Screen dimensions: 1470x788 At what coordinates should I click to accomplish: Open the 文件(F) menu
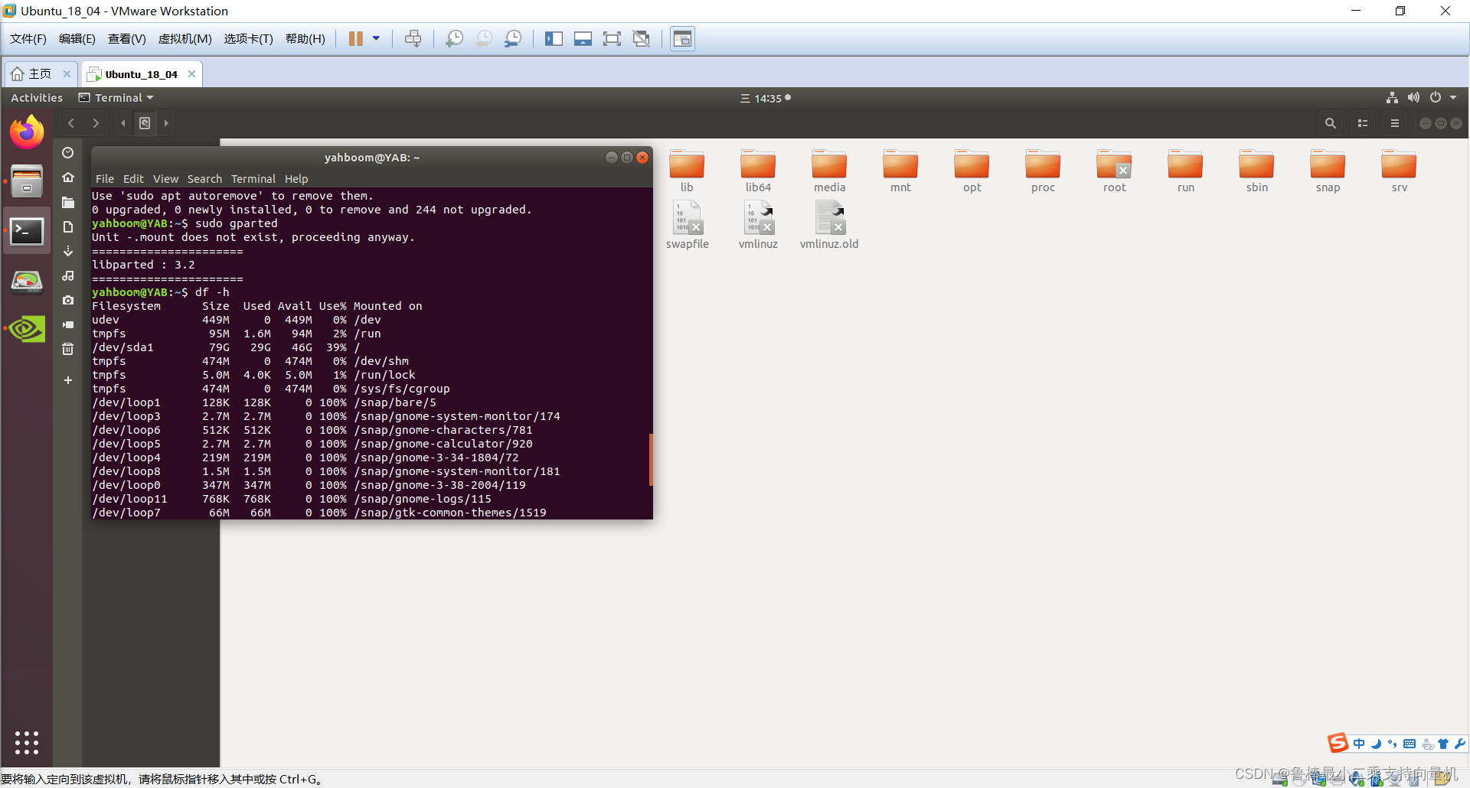tap(28, 39)
